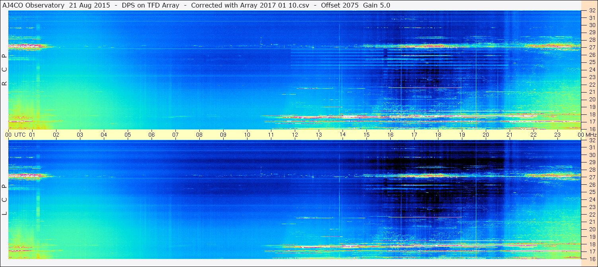
Task: Click the 'R C P' vertical panel label
Action: [4, 70]
